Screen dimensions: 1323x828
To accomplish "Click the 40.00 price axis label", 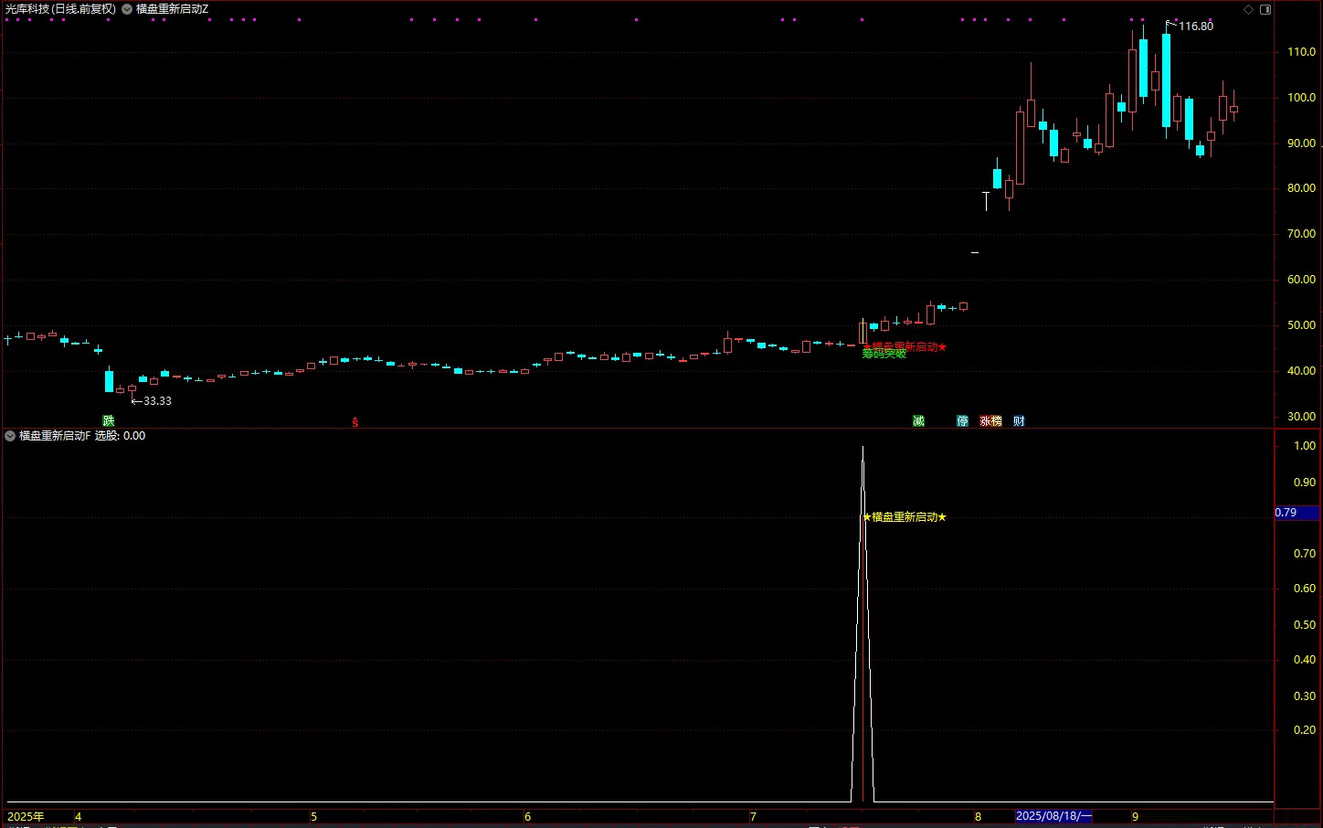I will pos(1301,371).
